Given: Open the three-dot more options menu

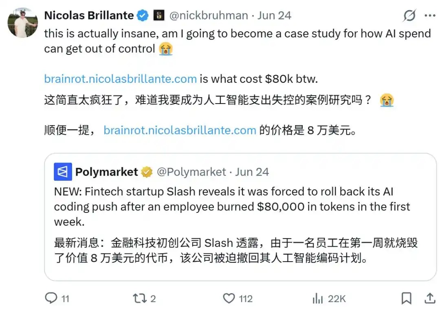Looking at the screenshot, I should coord(430,16).
